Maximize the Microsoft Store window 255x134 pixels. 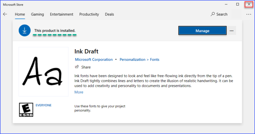pyautogui.click(x=237, y=4)
